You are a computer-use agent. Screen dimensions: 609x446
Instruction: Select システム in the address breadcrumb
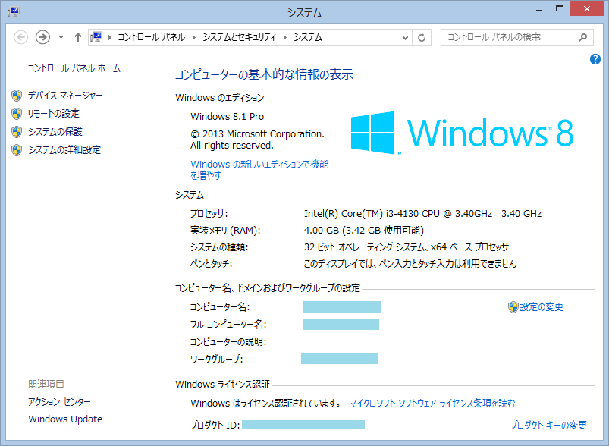point(308,37)
